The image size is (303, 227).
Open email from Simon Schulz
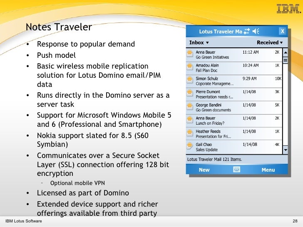[x=207, y=79]
